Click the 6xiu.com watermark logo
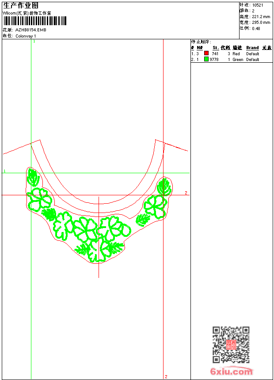This screenshot has height=380, width=274. pyautogui.click(x=232, y=372)
